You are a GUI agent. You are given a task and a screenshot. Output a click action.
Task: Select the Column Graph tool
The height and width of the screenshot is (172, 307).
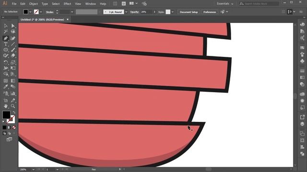coord(13,94)
